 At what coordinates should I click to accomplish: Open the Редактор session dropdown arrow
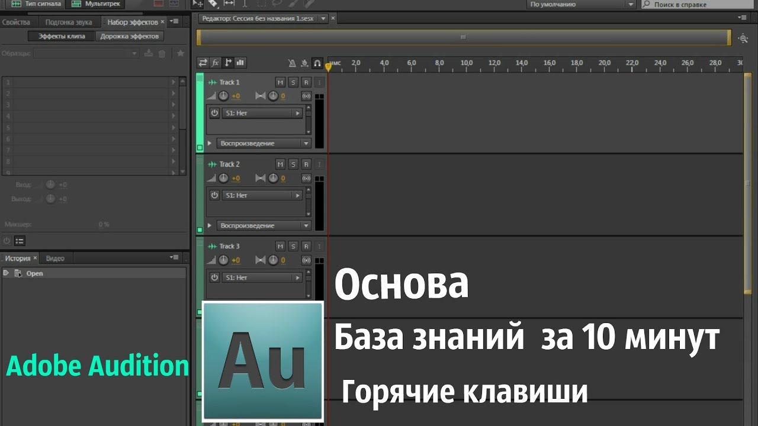tap(323, 18)
